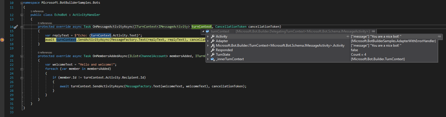Expand the Activity property node
Image resolution: width=446 pixels, height=117 pixels.
tap(208, 36)
